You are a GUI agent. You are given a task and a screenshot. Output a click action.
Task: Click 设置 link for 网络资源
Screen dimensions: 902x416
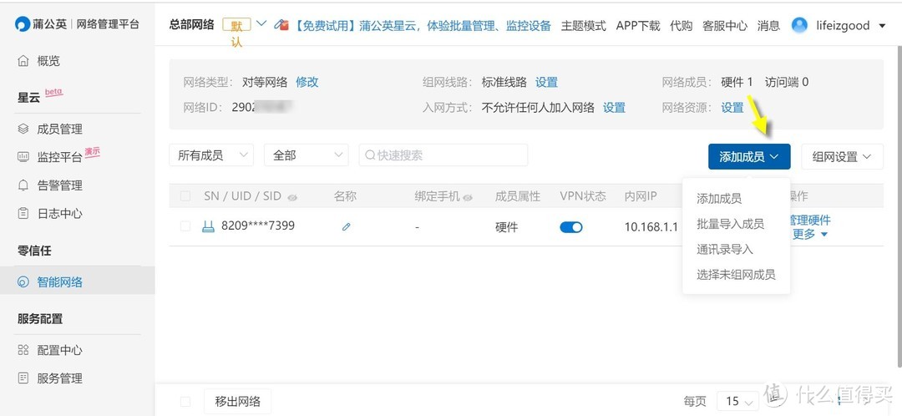[x=732, y=108]
